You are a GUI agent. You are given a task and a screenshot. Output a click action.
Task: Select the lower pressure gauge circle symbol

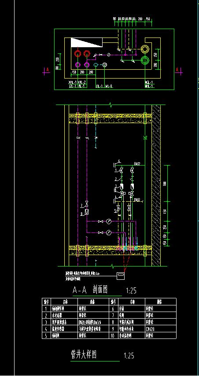109,233
